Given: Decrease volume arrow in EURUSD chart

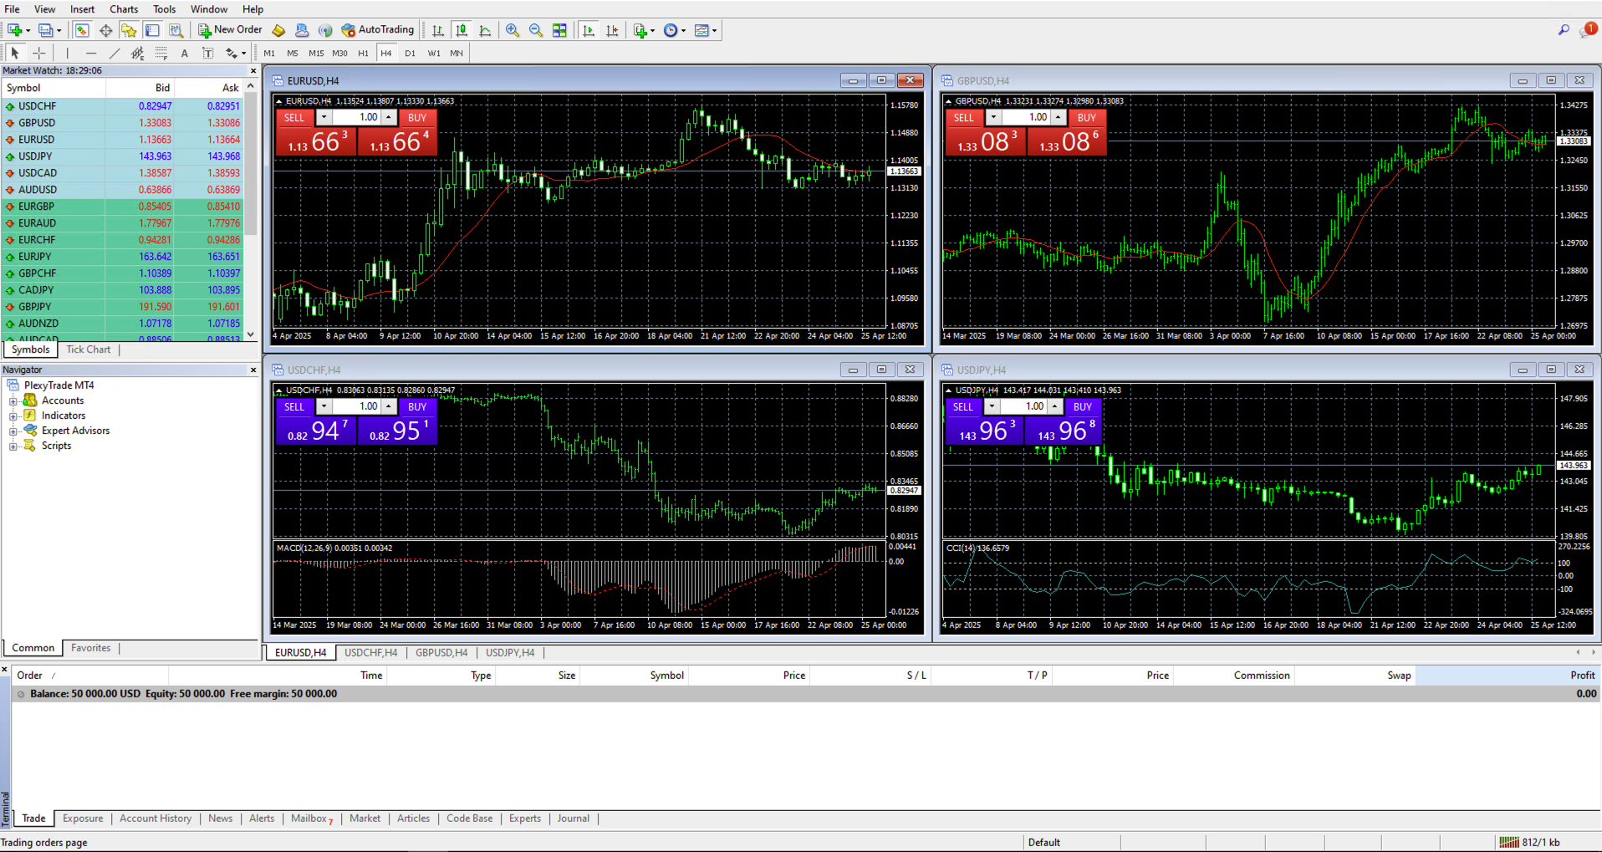Looking at the screenshot, I should tap(324, 118).
